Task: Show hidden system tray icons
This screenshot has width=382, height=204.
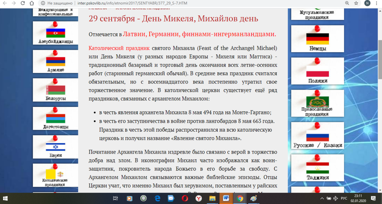Action: 322,198
